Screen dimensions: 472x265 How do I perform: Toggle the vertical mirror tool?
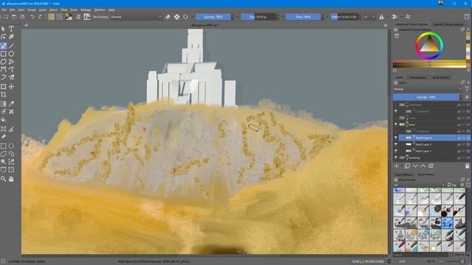tap(395, 17)
